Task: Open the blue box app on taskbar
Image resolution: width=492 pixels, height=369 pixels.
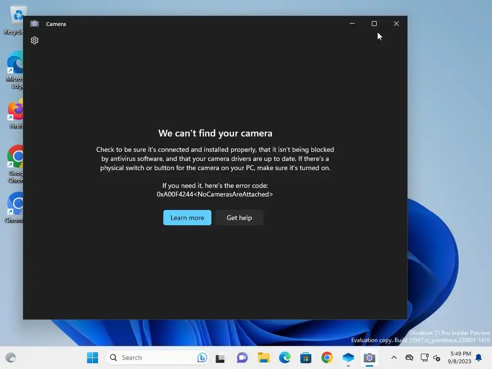Action: click(348, 357)
